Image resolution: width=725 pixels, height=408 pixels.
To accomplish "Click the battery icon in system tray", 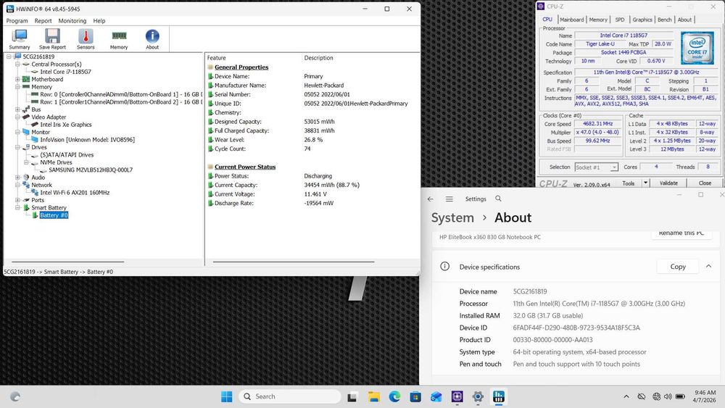I will 680,396.
